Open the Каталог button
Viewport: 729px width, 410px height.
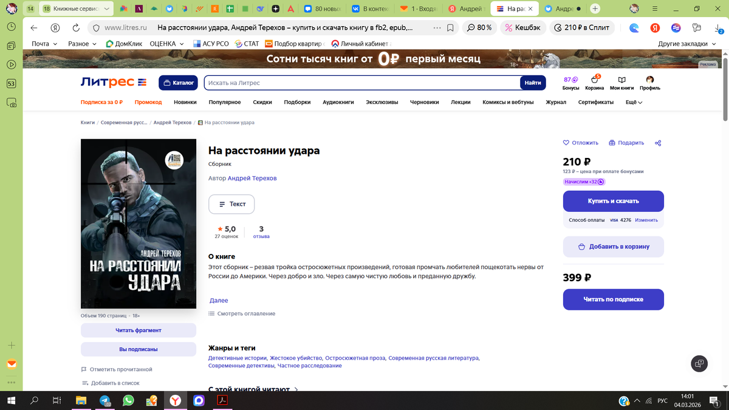[x=179, y=83]
